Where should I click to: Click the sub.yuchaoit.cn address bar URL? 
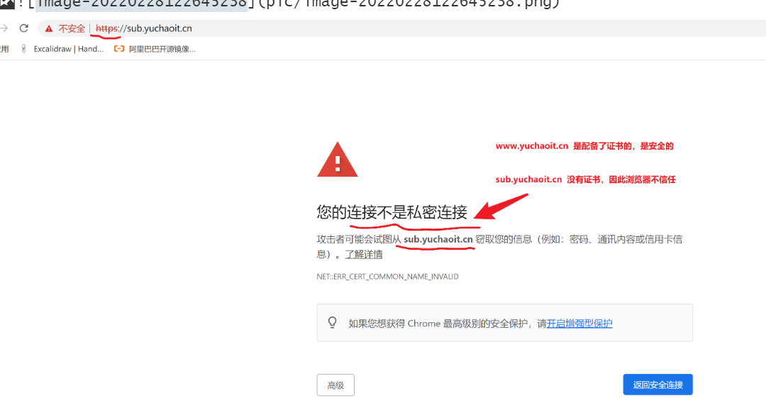click(x=143, y=28)
